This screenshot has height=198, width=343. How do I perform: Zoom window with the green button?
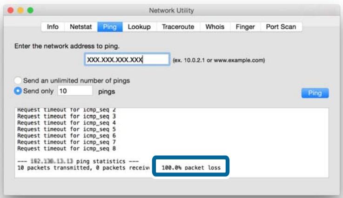30,10
